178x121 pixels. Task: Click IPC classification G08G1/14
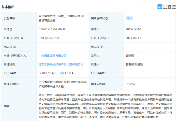point(67,73)
